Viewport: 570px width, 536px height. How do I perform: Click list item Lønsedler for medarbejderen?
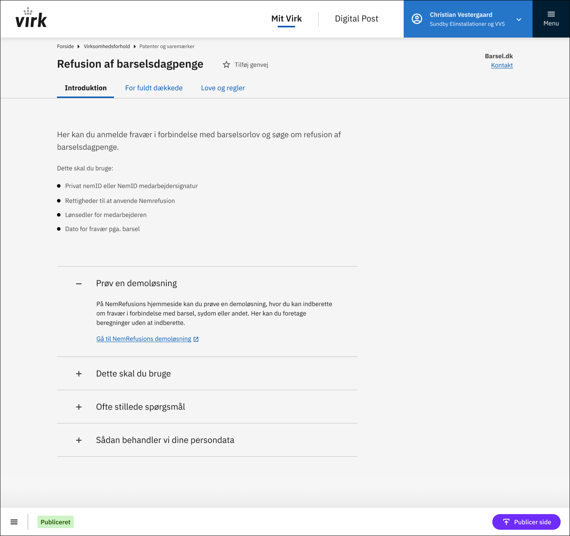tap(106, 215)
